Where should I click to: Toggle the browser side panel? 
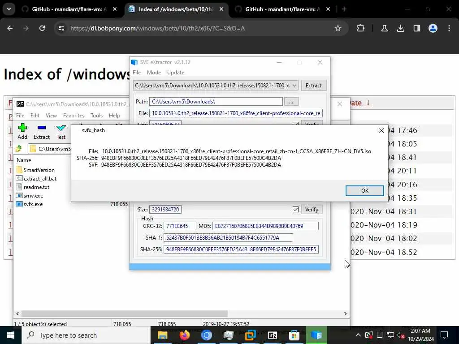click(x=416, y=28)
